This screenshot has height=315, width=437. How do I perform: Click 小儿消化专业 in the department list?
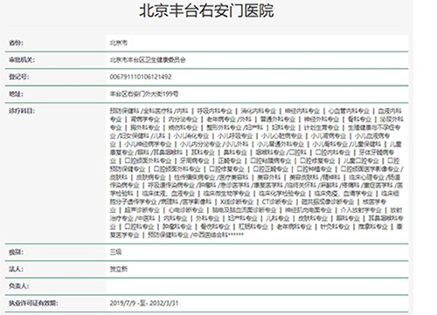(x=191, y=136)
